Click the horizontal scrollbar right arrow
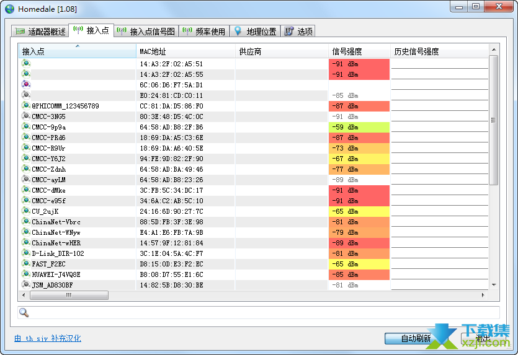Screen dimensions: 518x355 483,295
